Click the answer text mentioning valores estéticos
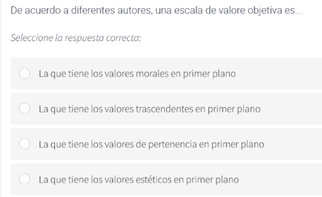322x197 pixels. [139, 180]
